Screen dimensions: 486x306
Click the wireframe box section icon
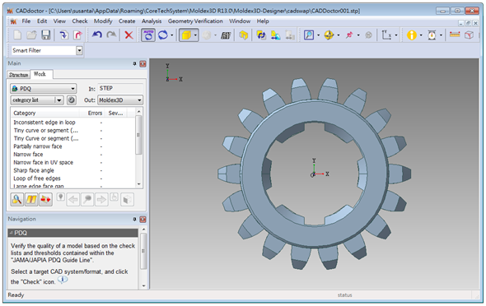point(469,35)
